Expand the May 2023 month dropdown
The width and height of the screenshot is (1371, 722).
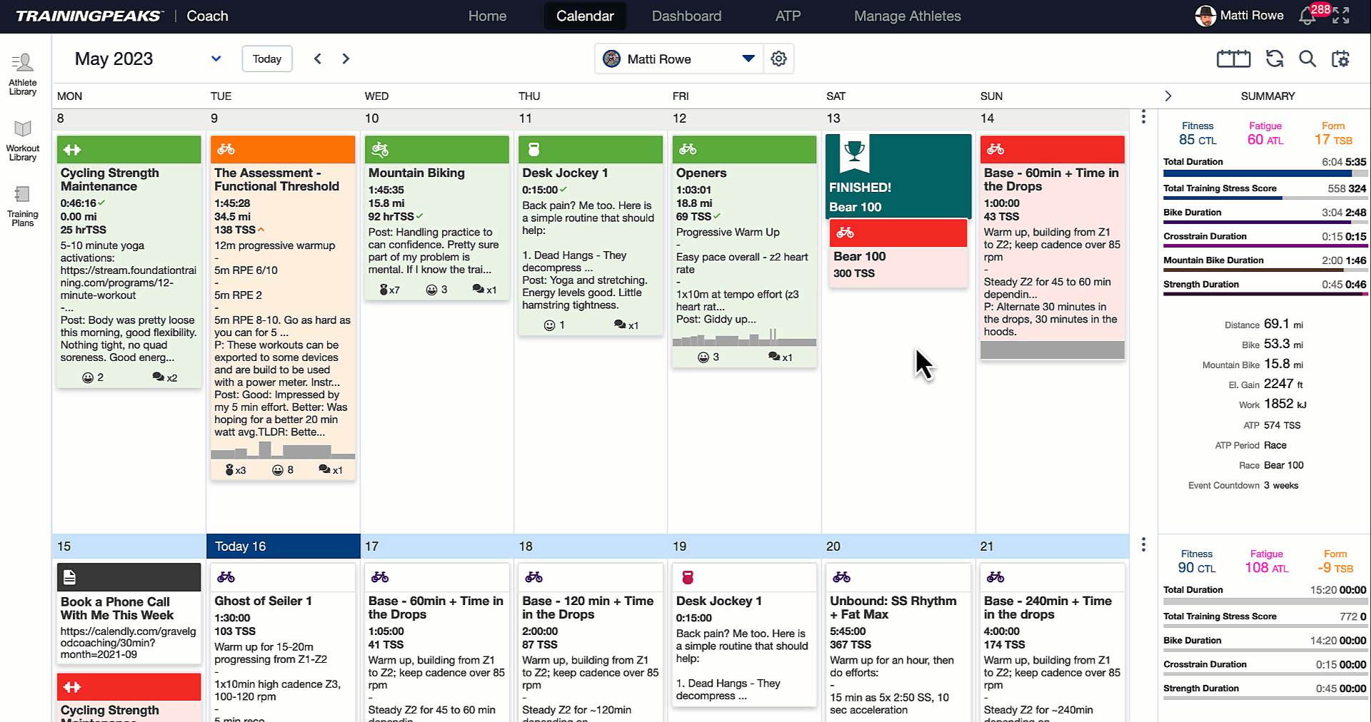pos(216,59)
